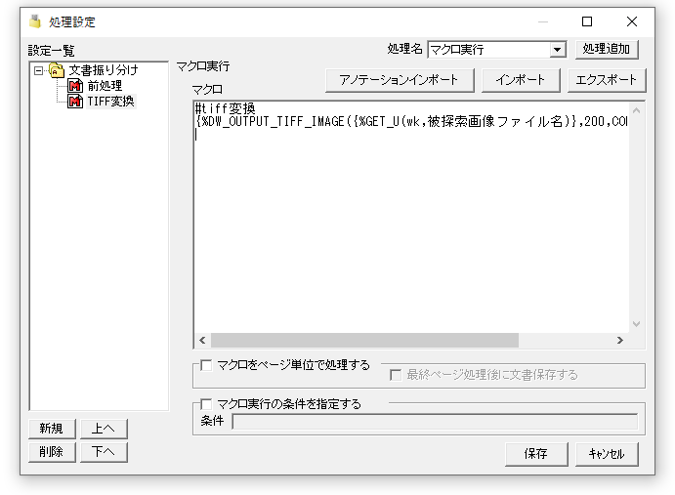The image size is (675, 495).
Task: Click the 文書振り分け folder icon
Action: [x=57, y=70]
